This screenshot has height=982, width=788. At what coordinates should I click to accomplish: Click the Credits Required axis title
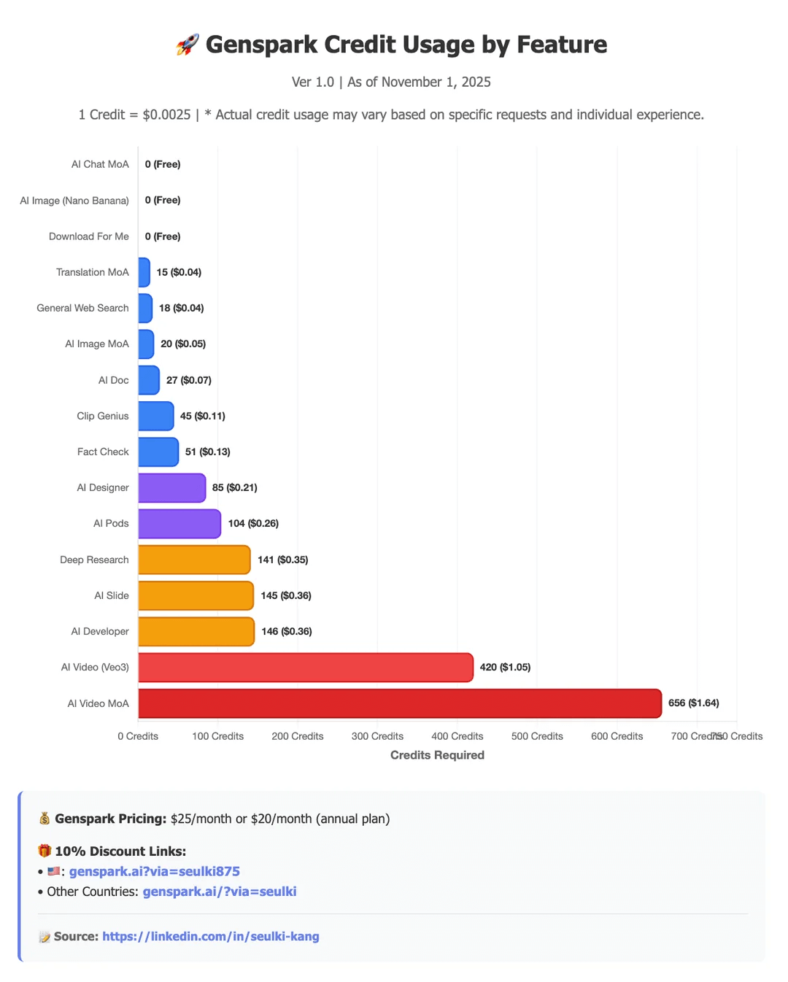coord(437,755)
